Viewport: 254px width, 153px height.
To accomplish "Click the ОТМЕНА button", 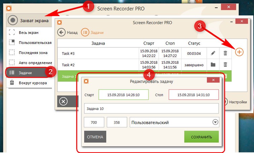I will coord(95,137).
